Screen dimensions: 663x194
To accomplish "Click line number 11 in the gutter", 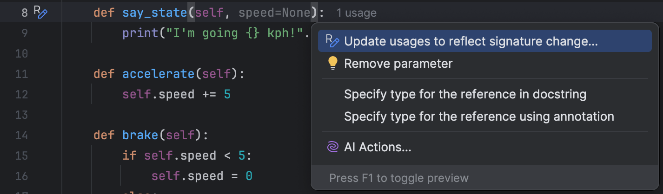I will (x=21, y=74).
